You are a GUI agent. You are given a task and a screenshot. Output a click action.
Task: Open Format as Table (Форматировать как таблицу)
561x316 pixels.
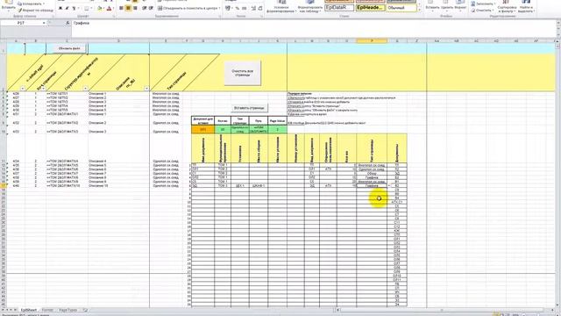(309, 6)
